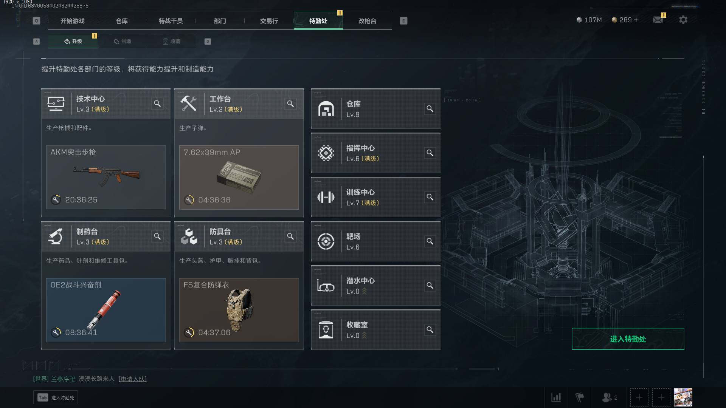Select the OE2战斗兴奋剂 production card
This screenshot has width=726, height=408.
tap(106, 310)
